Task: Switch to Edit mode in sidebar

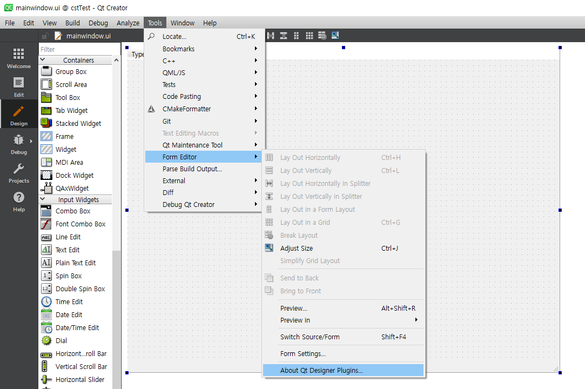Action: click(19, 86)
